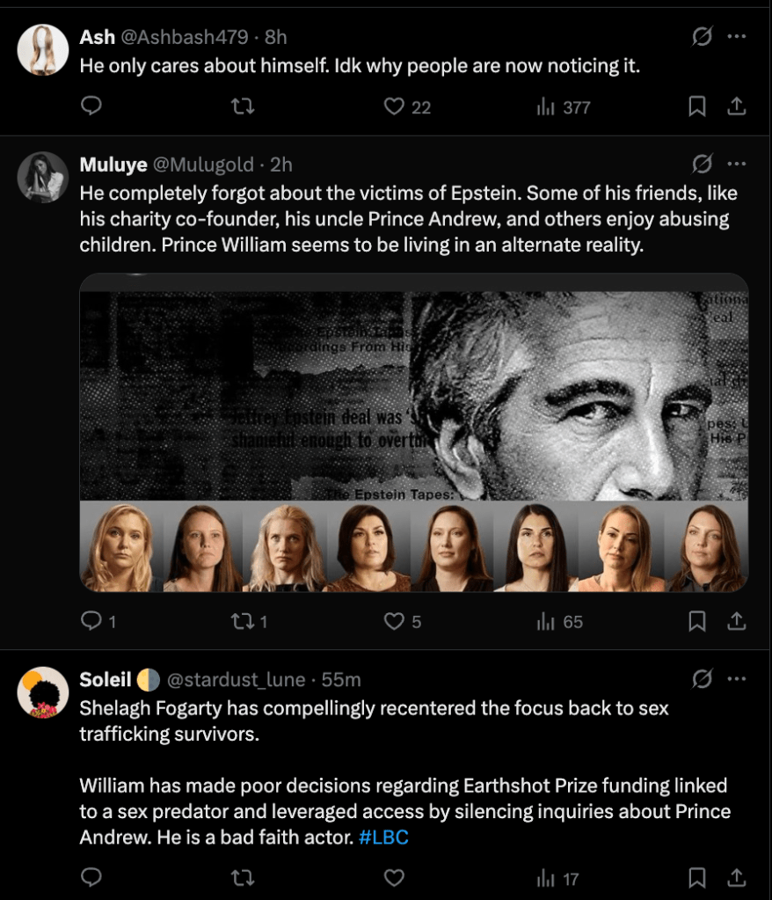
Task: Open more options on Soleil's tweet
Action: [x=737, y=678]
